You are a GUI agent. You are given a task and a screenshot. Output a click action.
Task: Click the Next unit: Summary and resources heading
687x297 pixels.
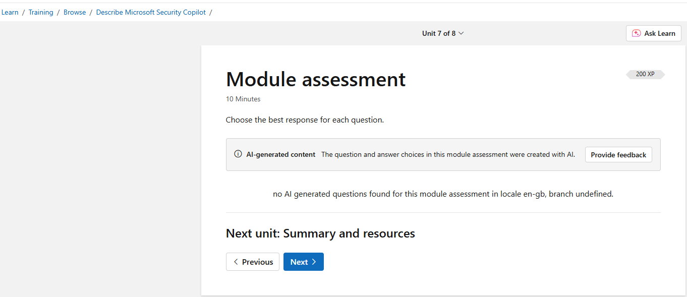click(320, 233)
